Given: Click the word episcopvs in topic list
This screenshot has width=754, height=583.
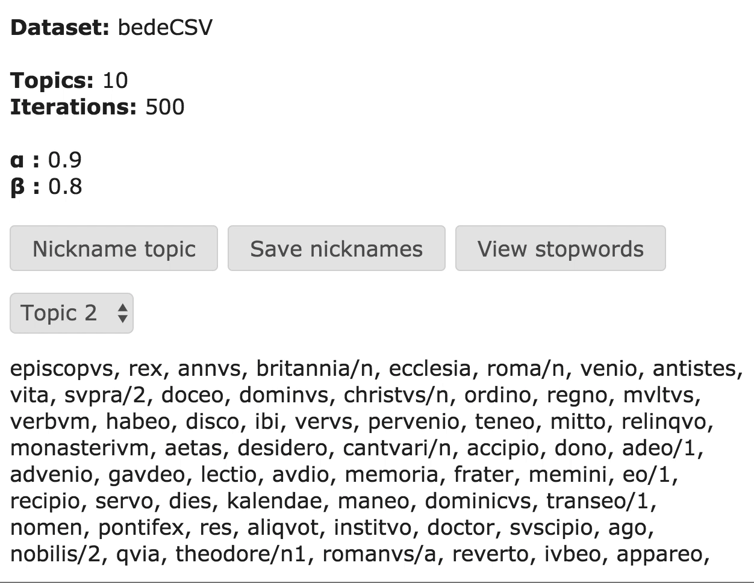Looking at the screenshot, I should 62,369.
